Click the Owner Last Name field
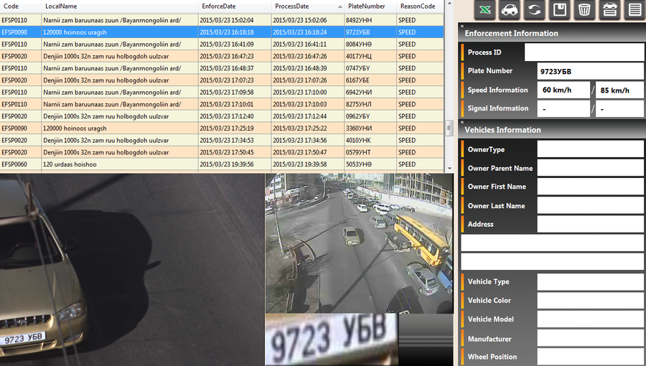The width and height of the screenshot is (646, 366). (x=590, y=205)
